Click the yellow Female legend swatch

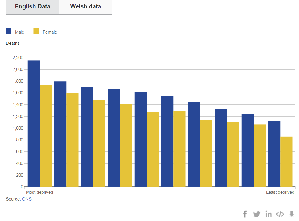click(x=36, y=31)
